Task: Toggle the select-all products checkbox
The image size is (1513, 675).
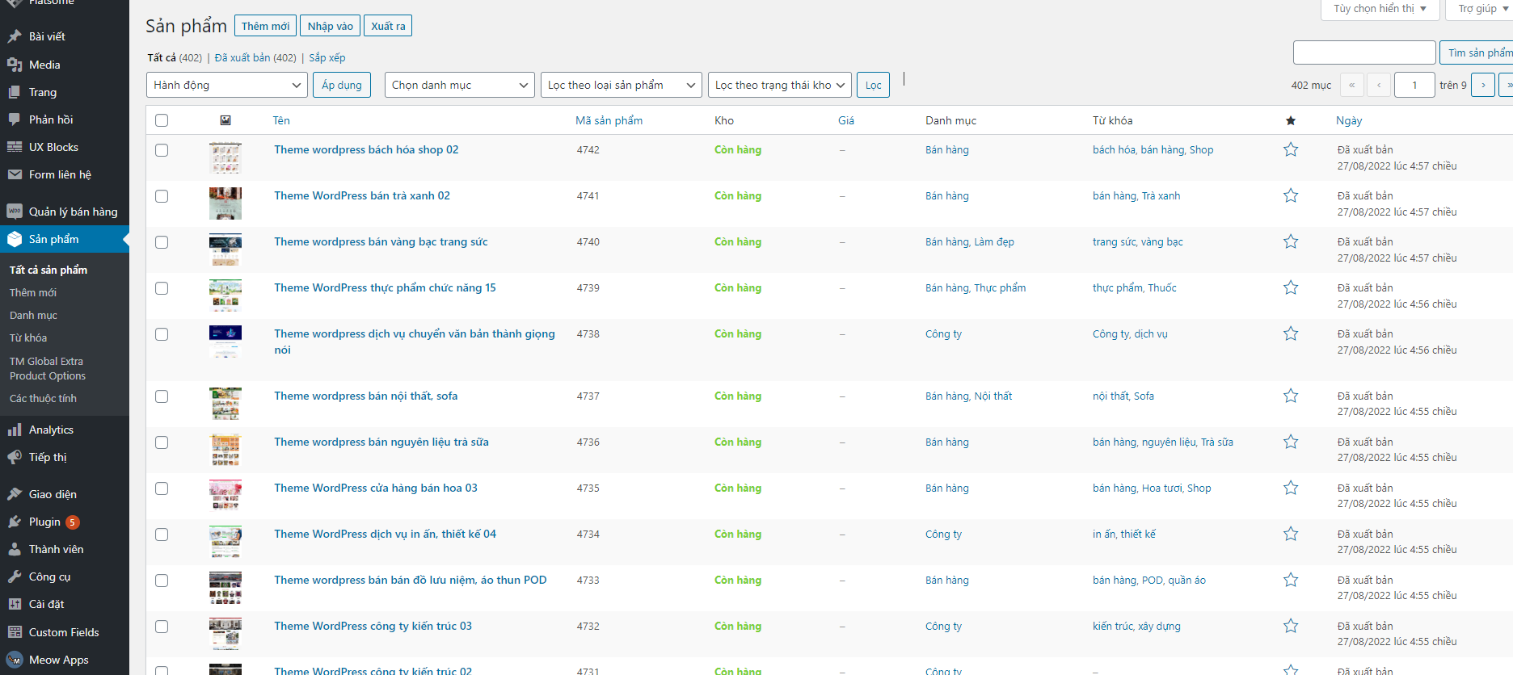Action: [x=162, y=120]
